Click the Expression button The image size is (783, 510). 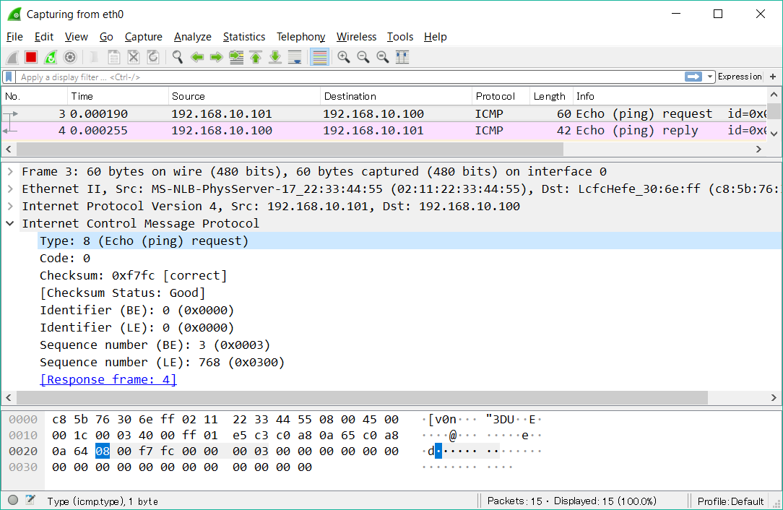(740, 76)
